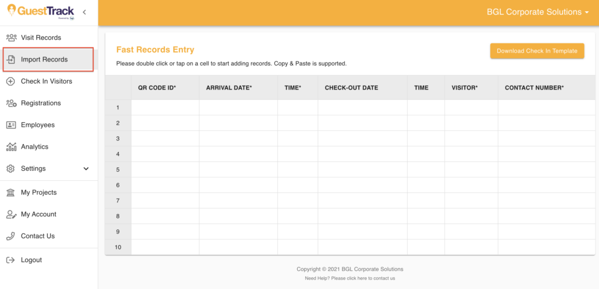Select row 3 Visitor cell
The height and width of the screenshot is (289, 599).
471,139
